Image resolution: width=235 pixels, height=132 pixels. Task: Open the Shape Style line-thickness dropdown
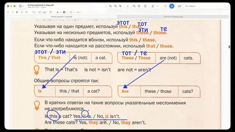point(58,12)
